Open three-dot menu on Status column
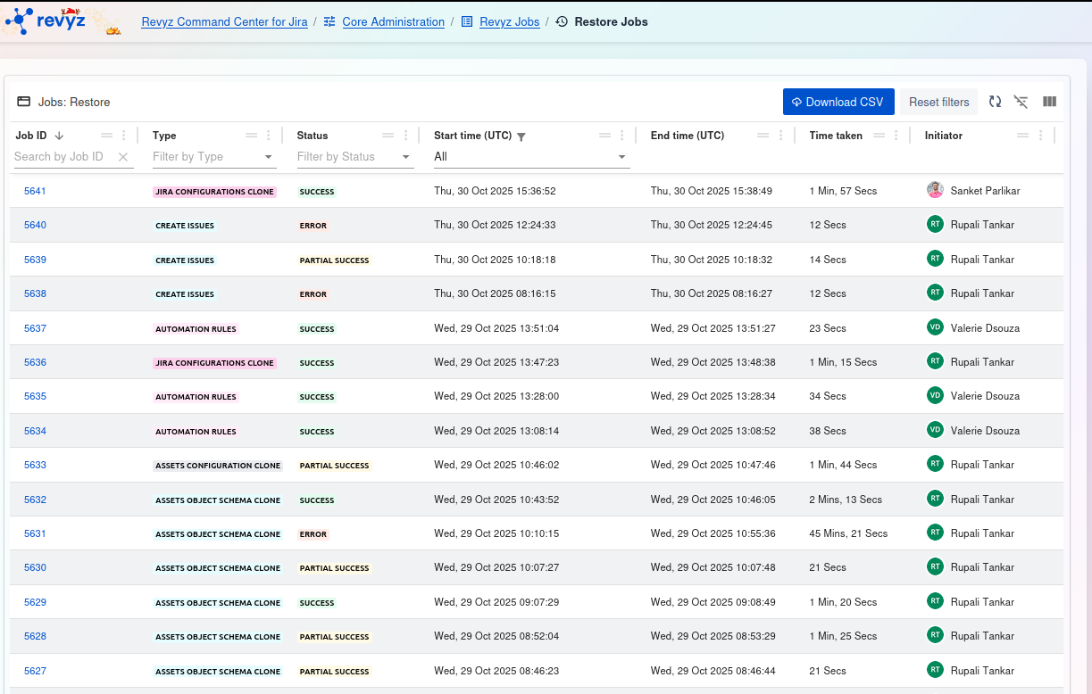The width and height of the screenshot is (1092, 694). pos(406,136)
